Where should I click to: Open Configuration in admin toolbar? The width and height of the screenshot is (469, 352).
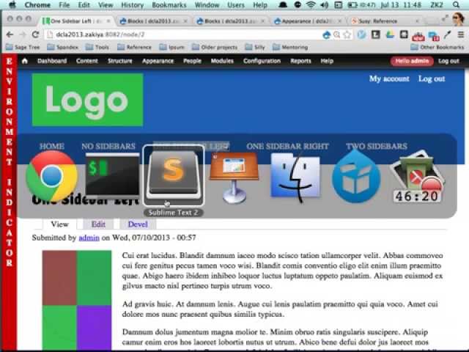pyautogui.click(x=262, y=61)
